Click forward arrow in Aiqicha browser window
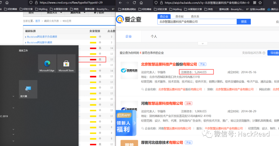Screen dimensions: 279x146 tap(127, 3)
